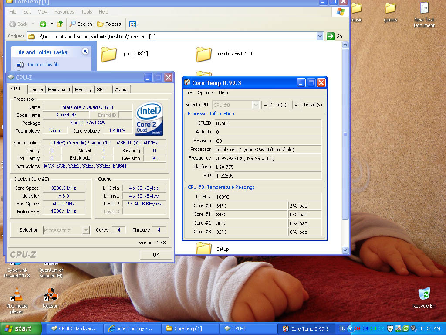Open the Options menu in Core Temp
The image size is (446, 335).
[205, 92]
